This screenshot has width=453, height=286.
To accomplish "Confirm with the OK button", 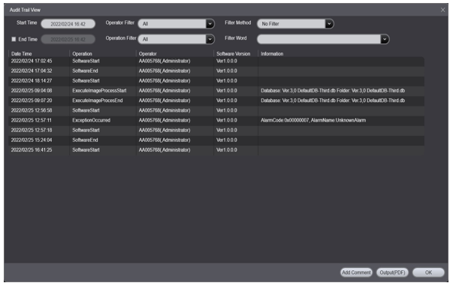I will pos(428,272).
